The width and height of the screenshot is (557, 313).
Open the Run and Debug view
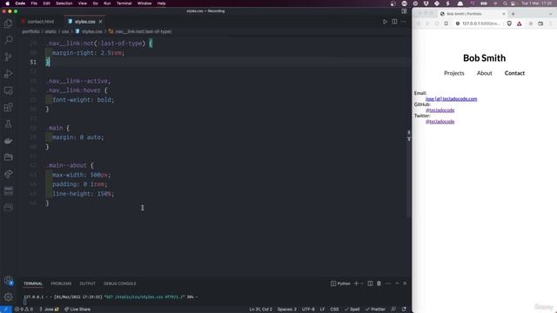click(8, 74)
